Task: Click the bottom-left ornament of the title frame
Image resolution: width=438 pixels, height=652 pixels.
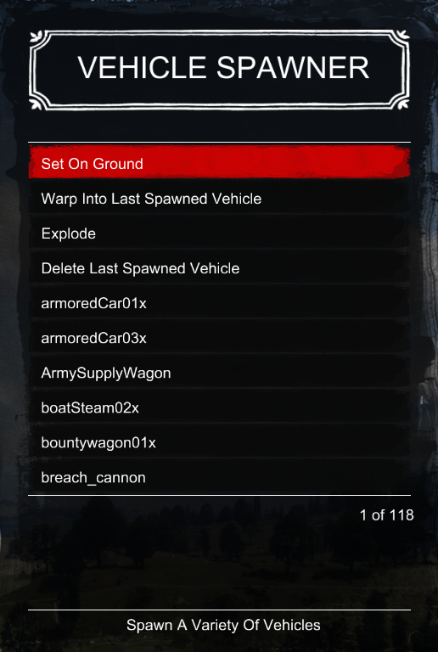Action: pyautogui.click(x=38, y=102)
